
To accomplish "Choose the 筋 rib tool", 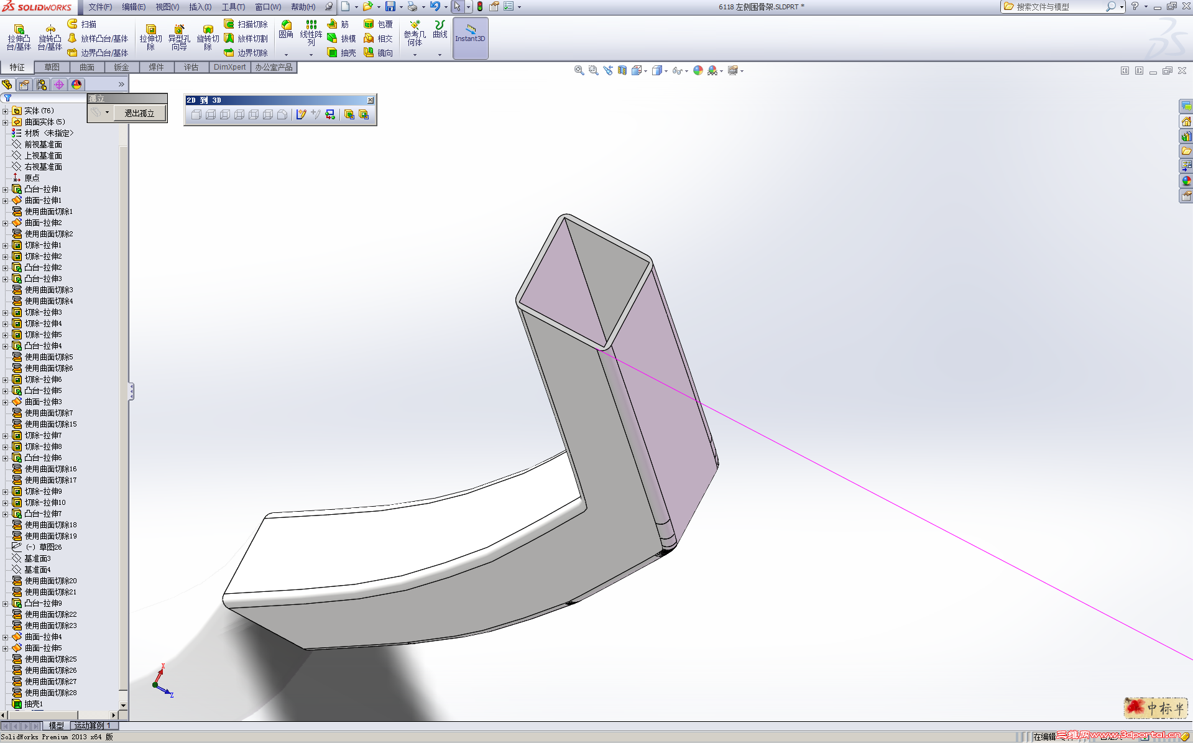I will (338, 24).
